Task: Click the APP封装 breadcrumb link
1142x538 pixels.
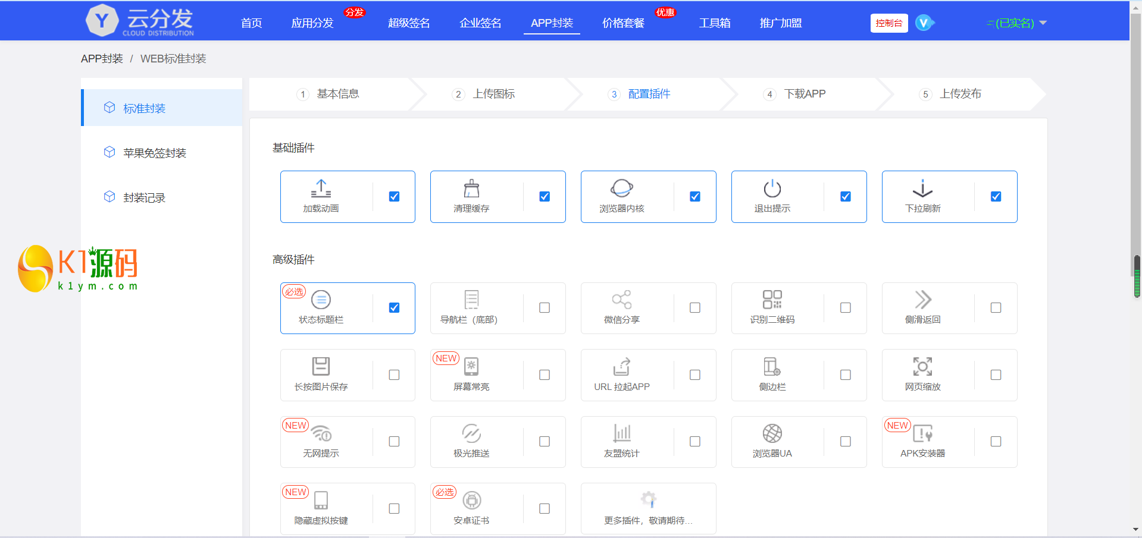Action: (102, 59)
